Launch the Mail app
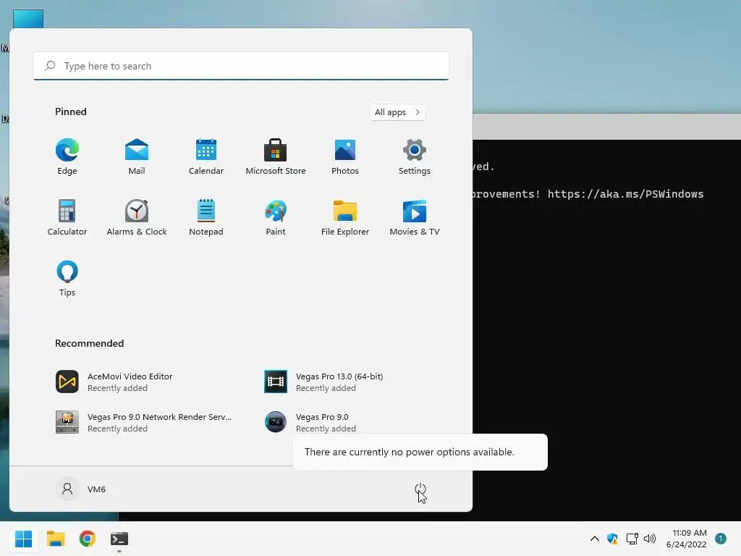The image size is (741, 556). (x=137, y=157)
